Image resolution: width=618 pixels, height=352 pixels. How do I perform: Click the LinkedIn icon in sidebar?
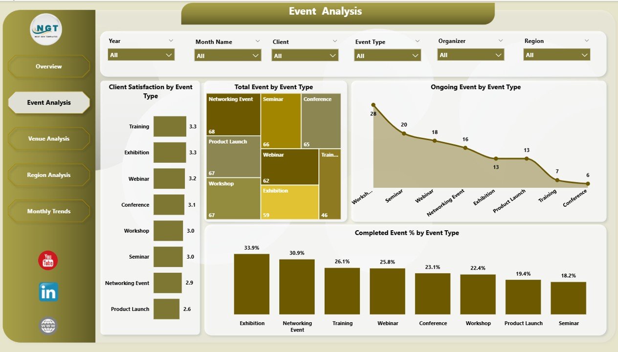(x=48, y=293)
